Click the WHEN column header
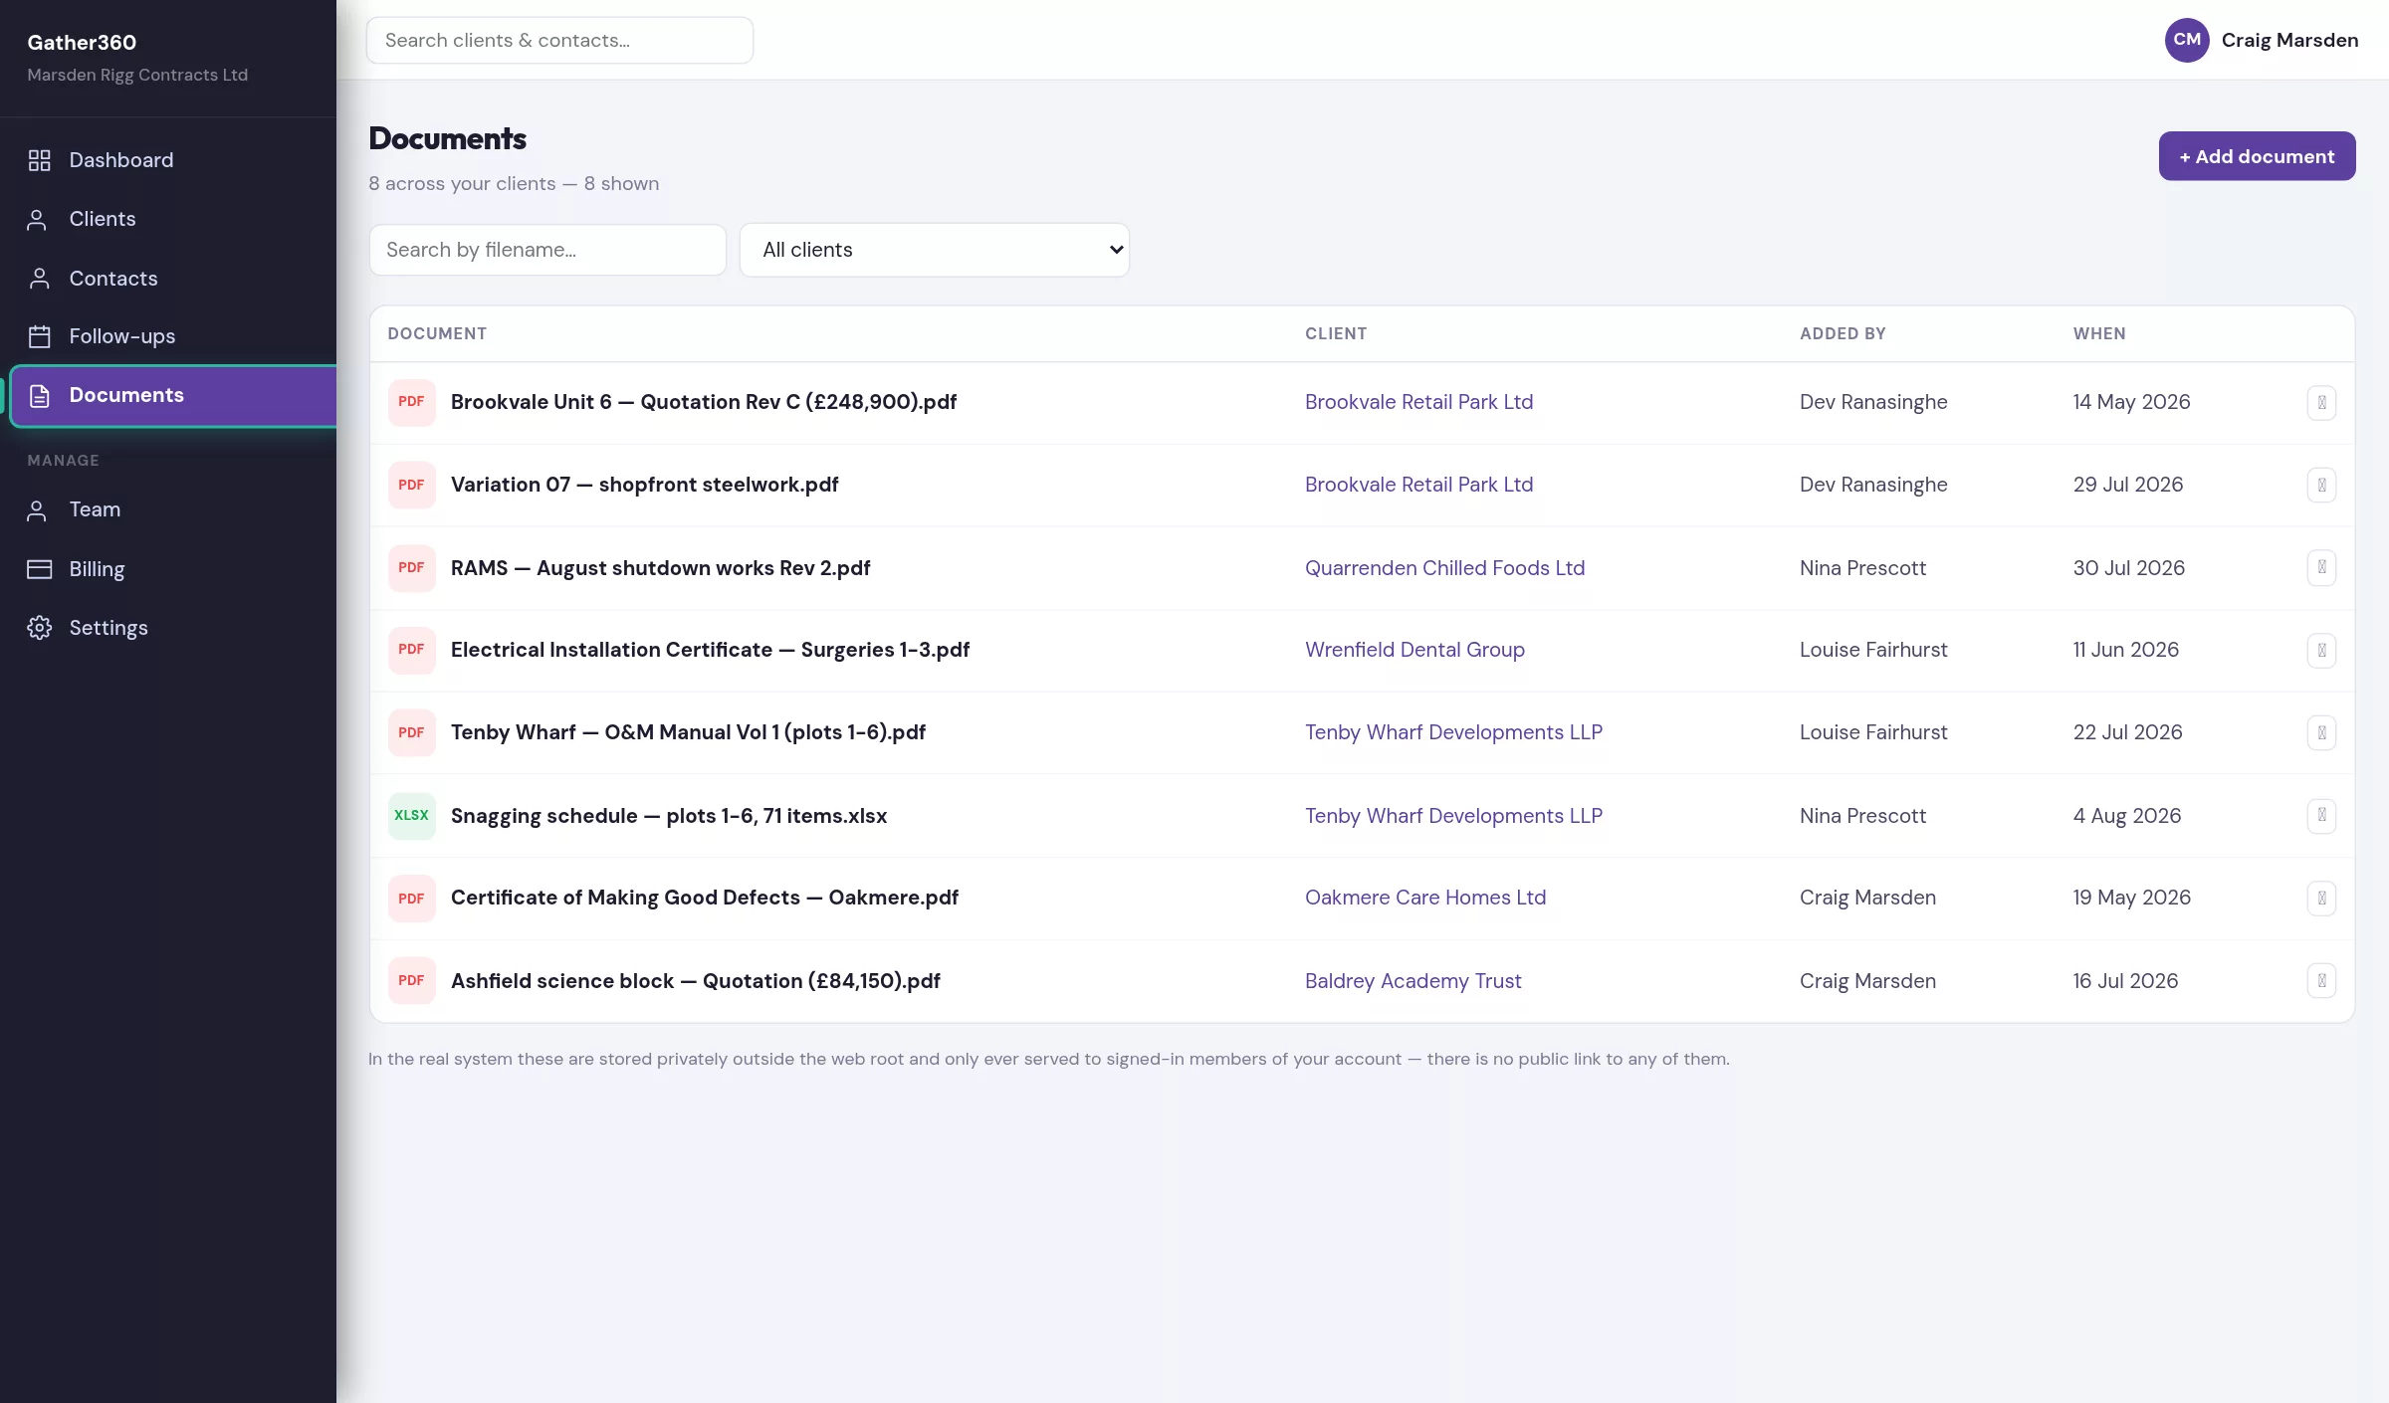The width and height of the screenshot is (2389, 1403). (x=2099, y=334)
